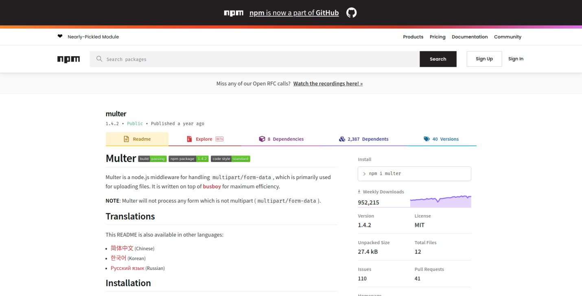The height and width of the screenshot is (296, 582).
Task: Click the Total Files value 12
Action: 418,252
